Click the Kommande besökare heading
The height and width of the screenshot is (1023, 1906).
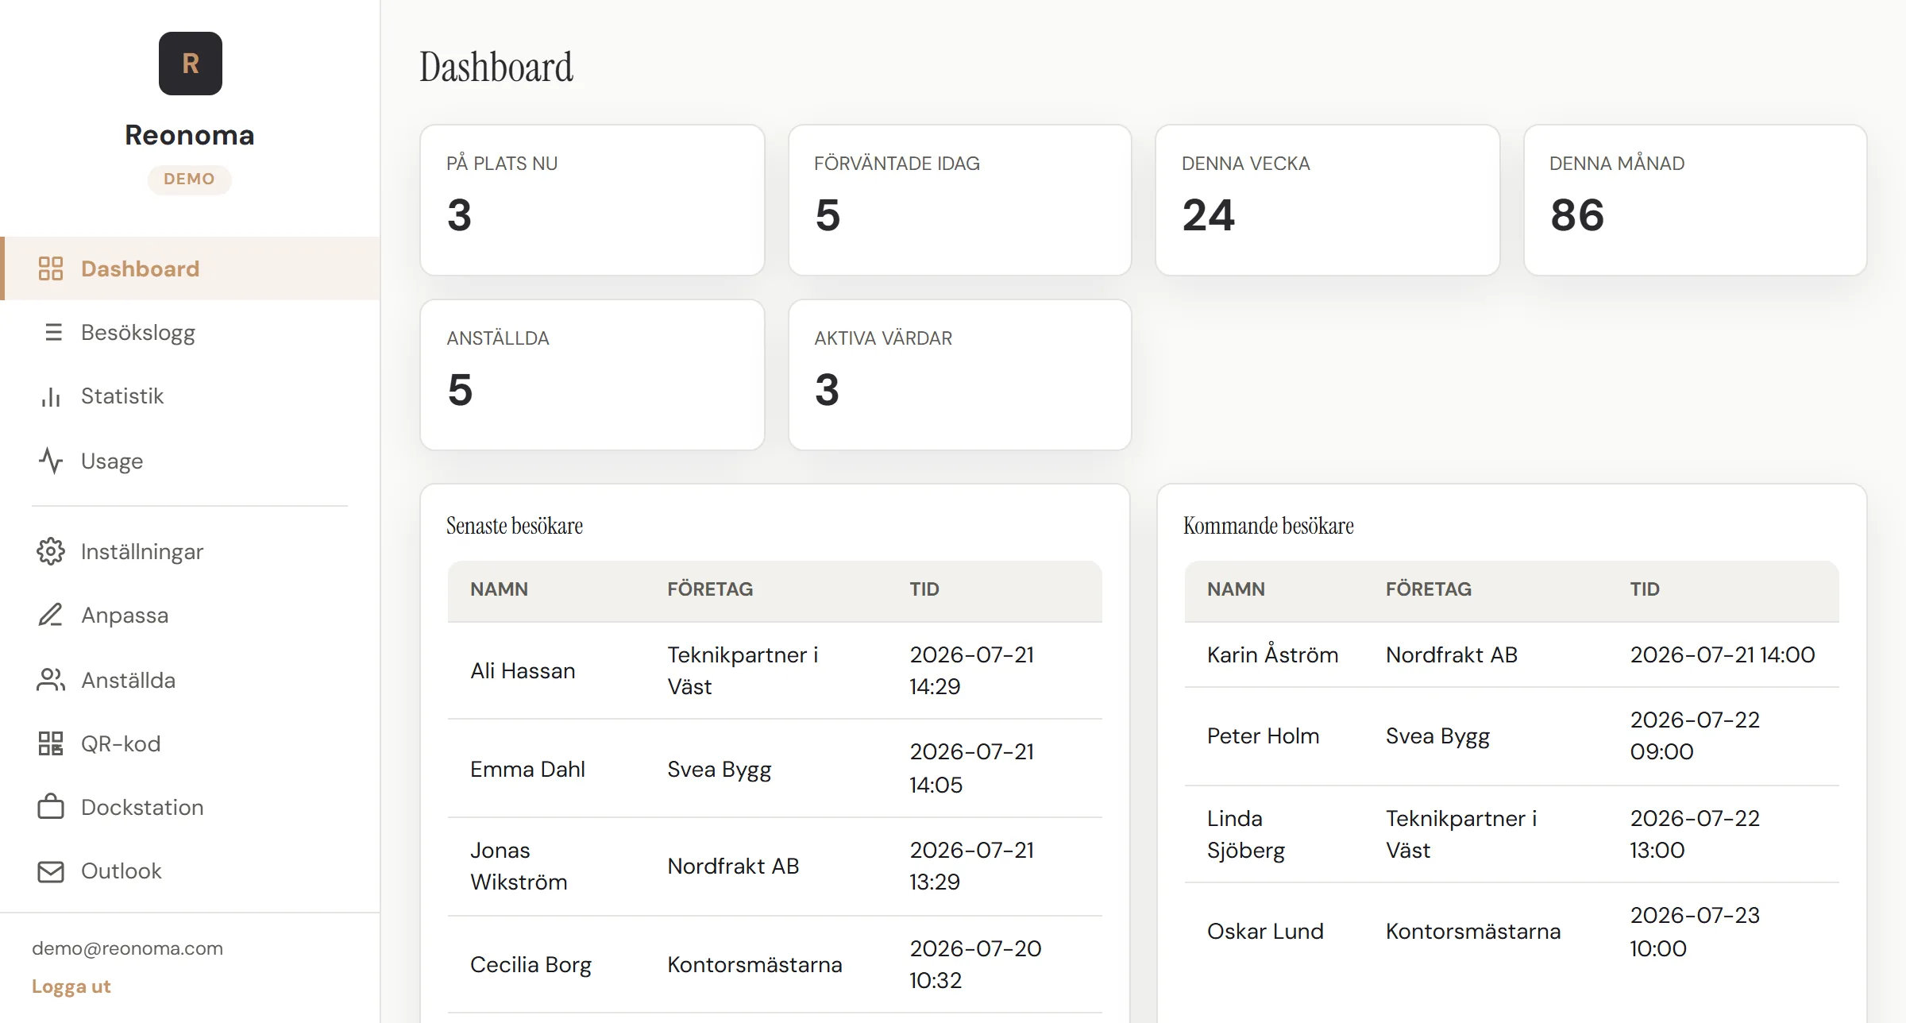[x=1268, y=526]
